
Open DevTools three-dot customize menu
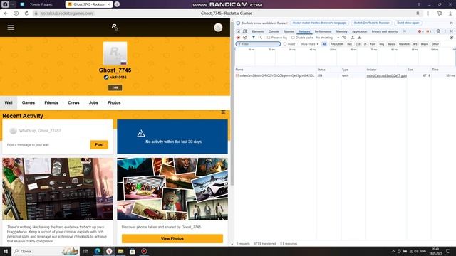pyautogui.click(x=445, y=31)
